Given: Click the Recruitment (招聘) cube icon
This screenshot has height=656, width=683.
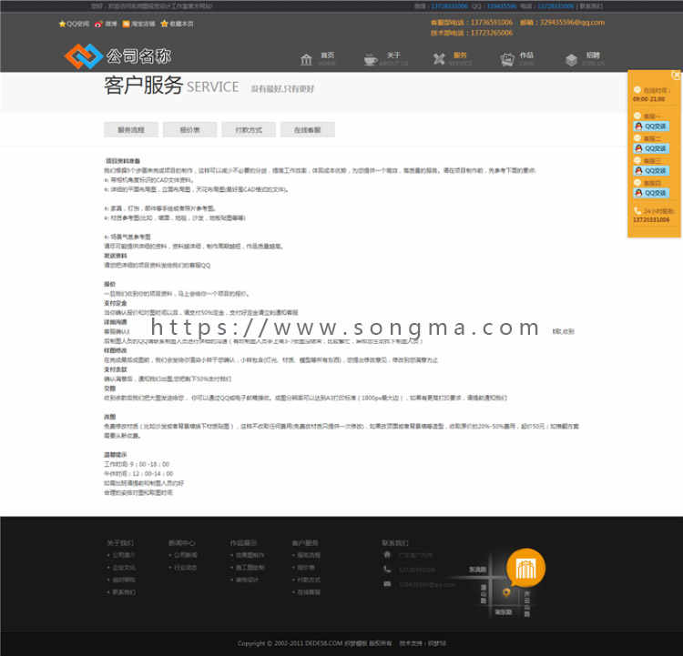Looking at the screenshot, I should click(x=571, y=60).
